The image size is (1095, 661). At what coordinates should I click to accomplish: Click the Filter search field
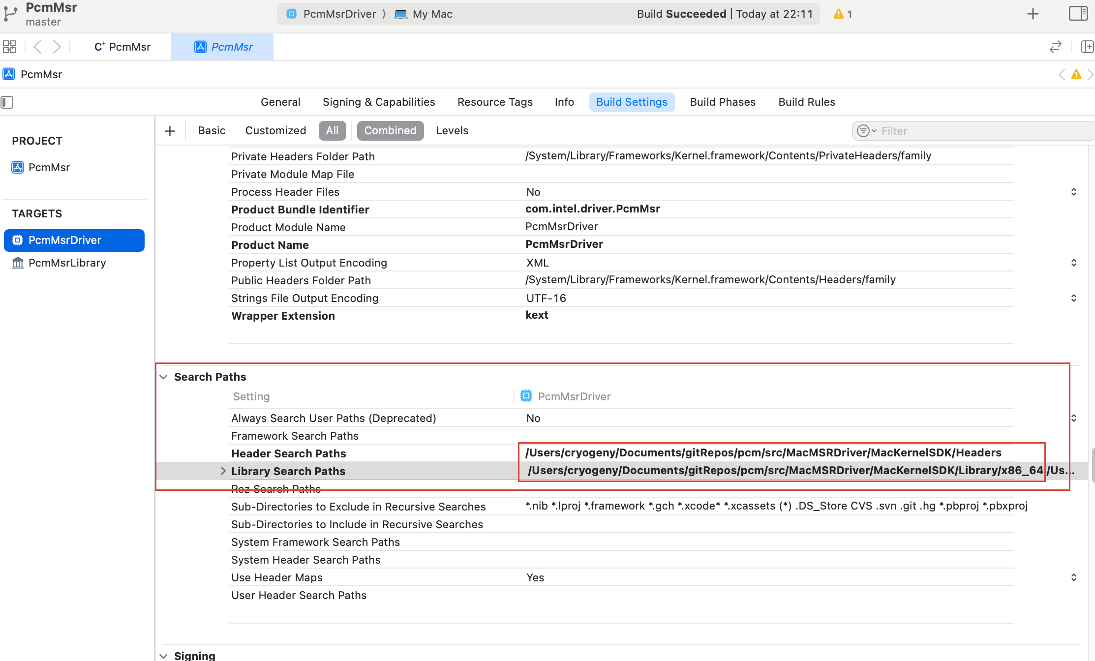coord(975,131)
